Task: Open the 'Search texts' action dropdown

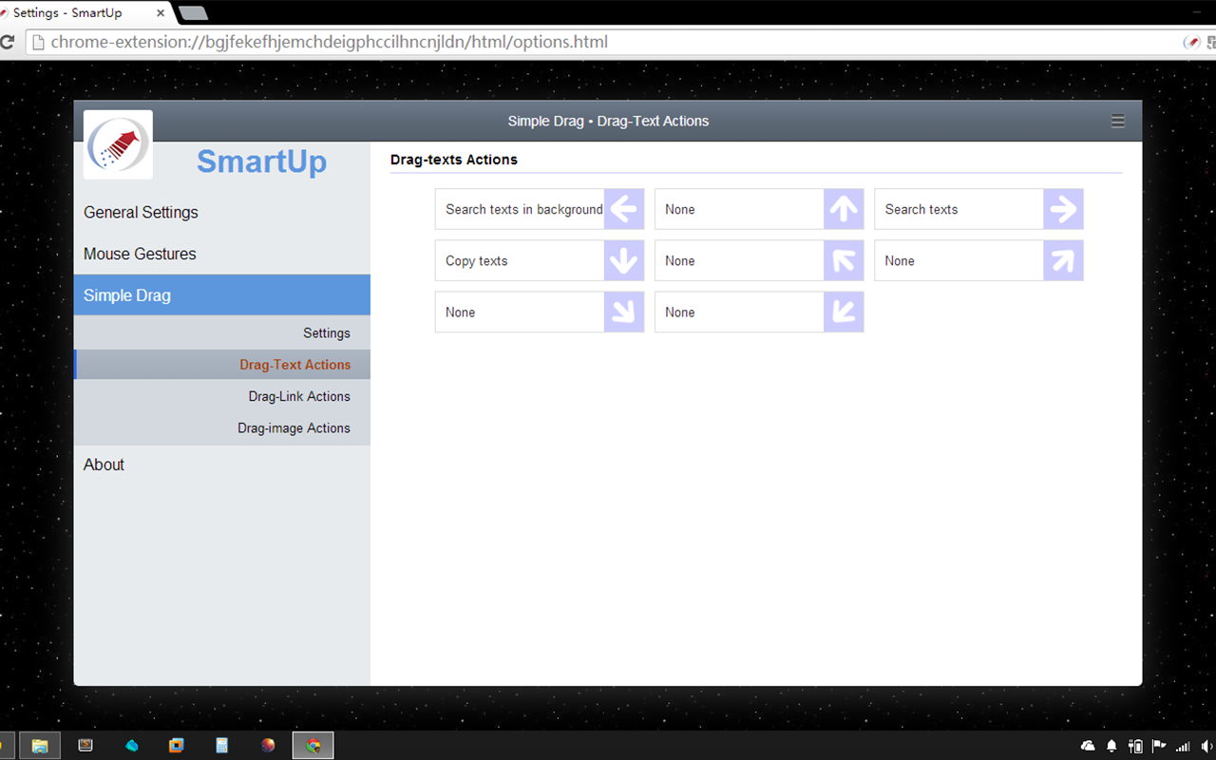Action: coord(959,209)
